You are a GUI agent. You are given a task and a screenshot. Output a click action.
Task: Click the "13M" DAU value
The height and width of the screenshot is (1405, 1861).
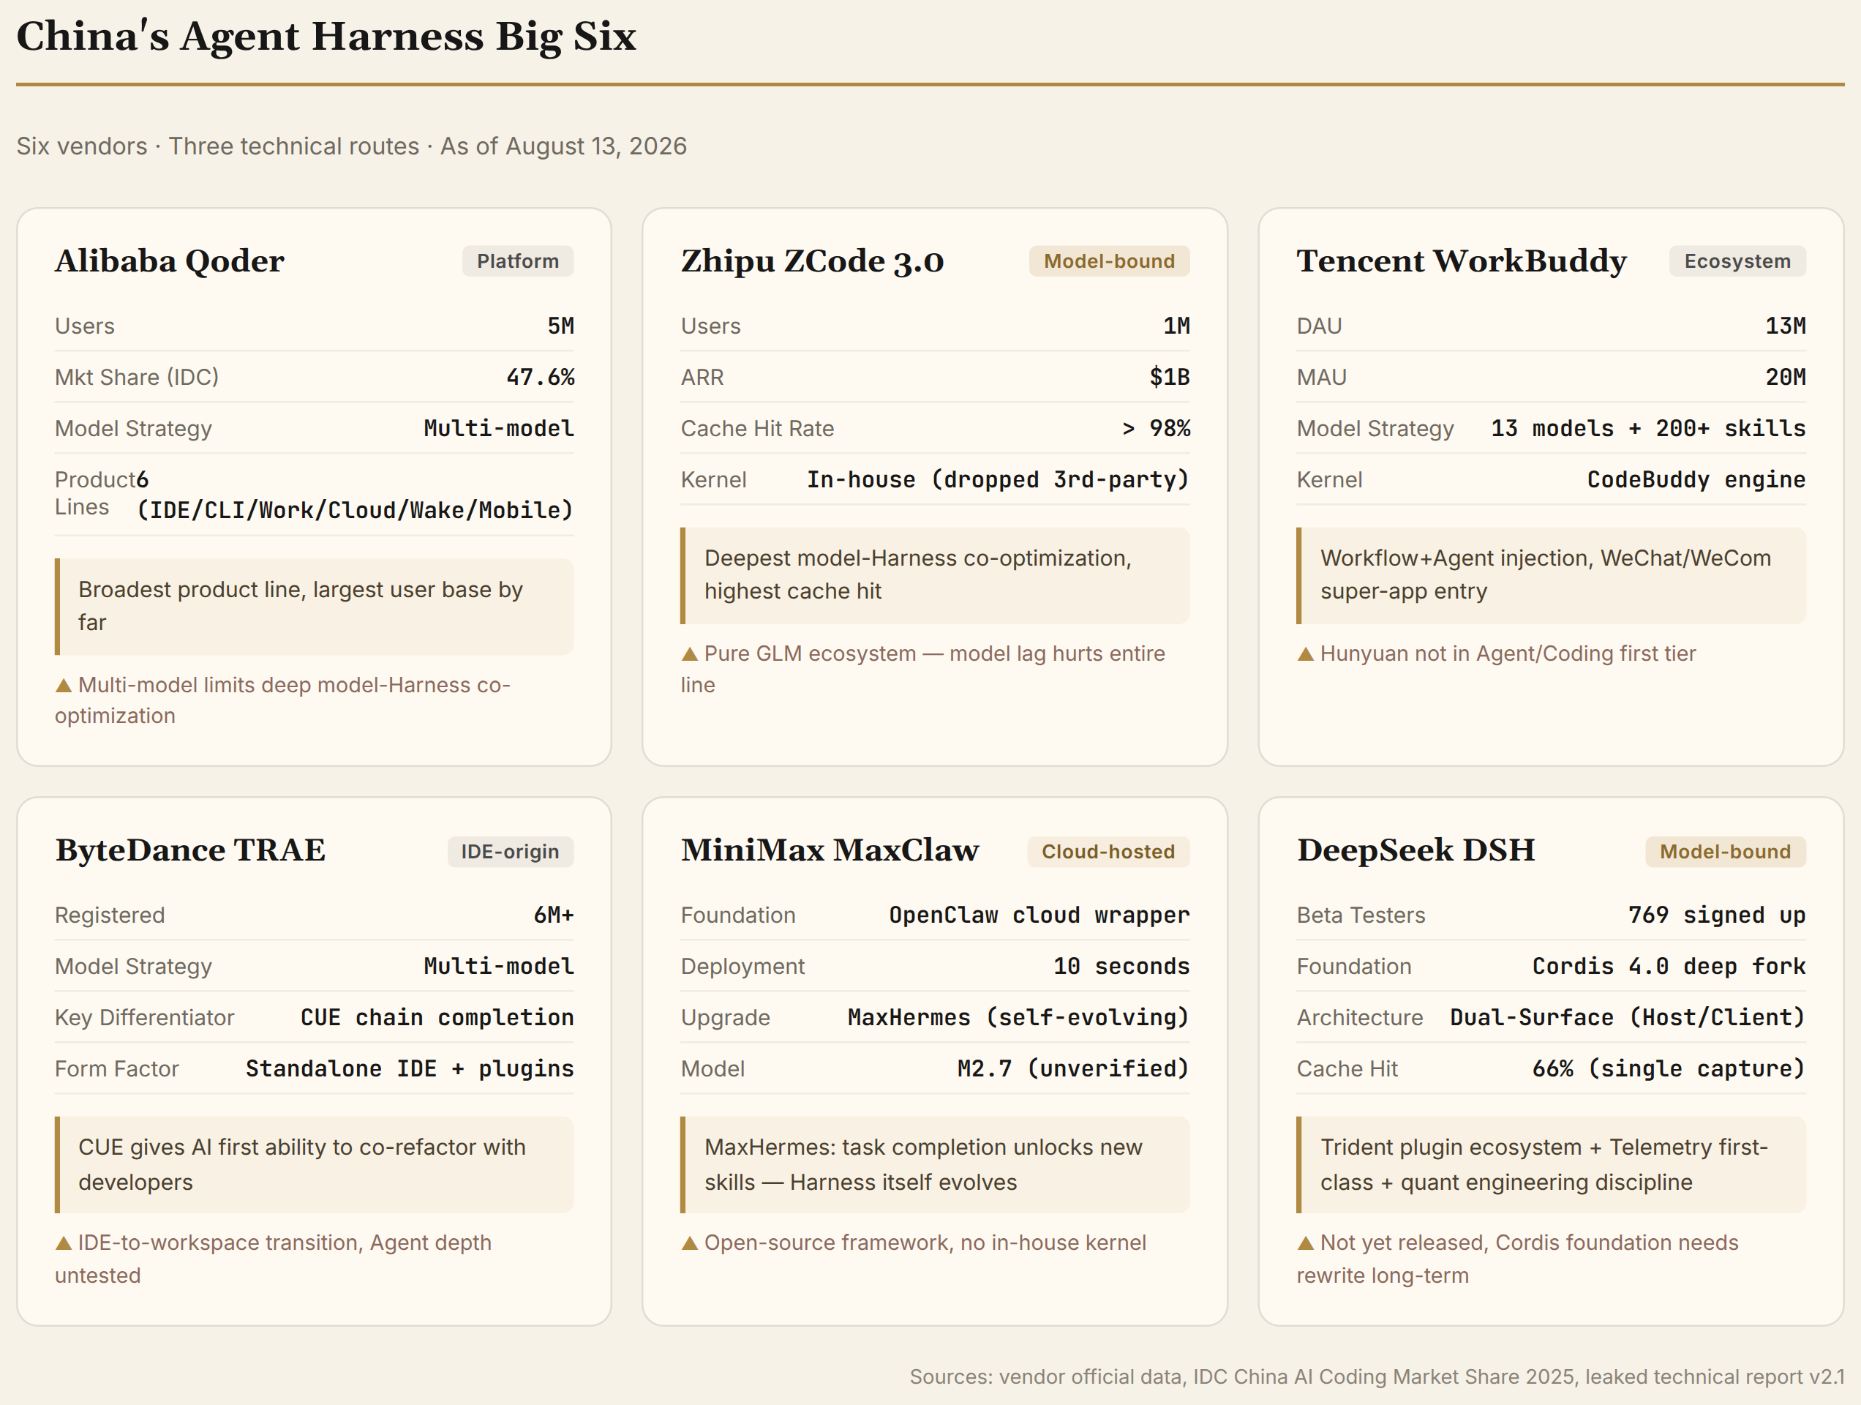[x=1785, y=326]
